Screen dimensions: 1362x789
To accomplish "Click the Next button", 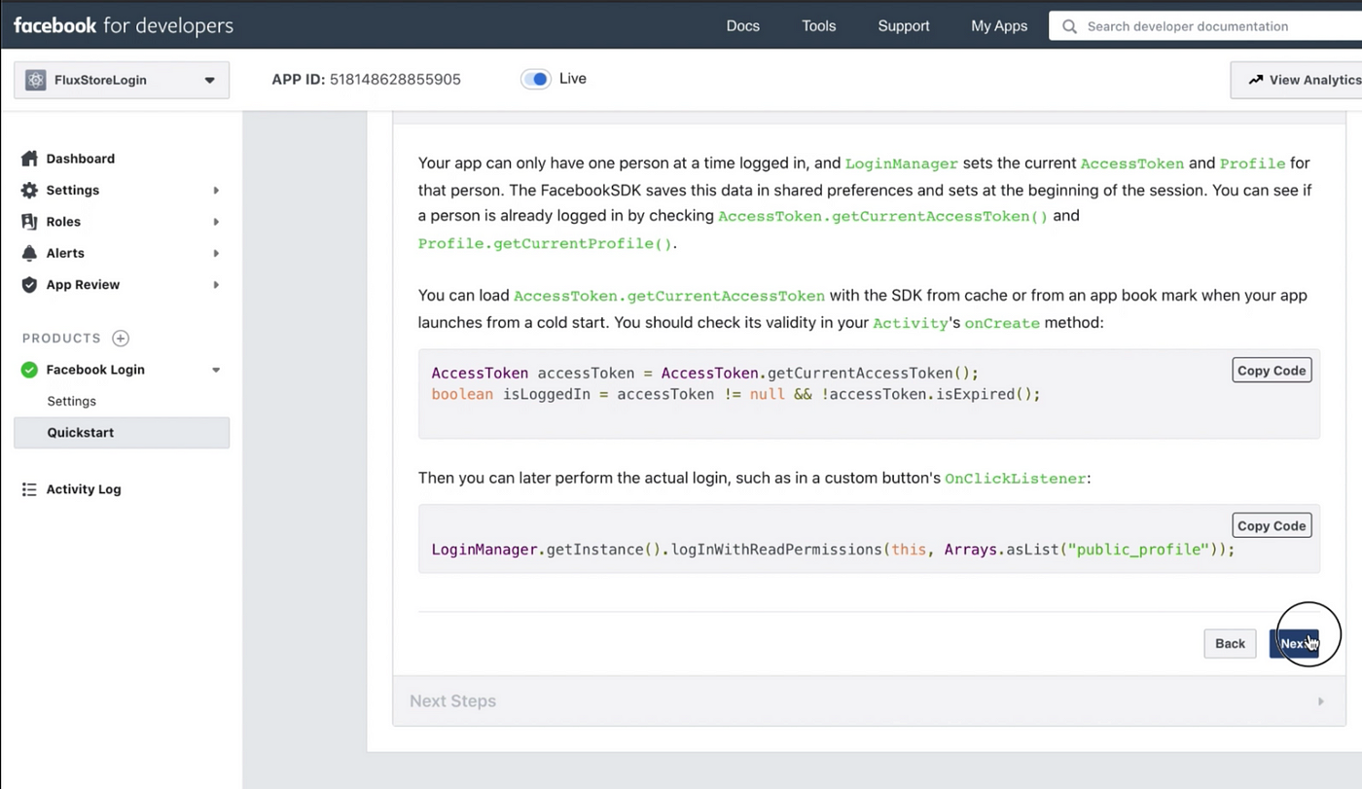I will [1294, 643].
